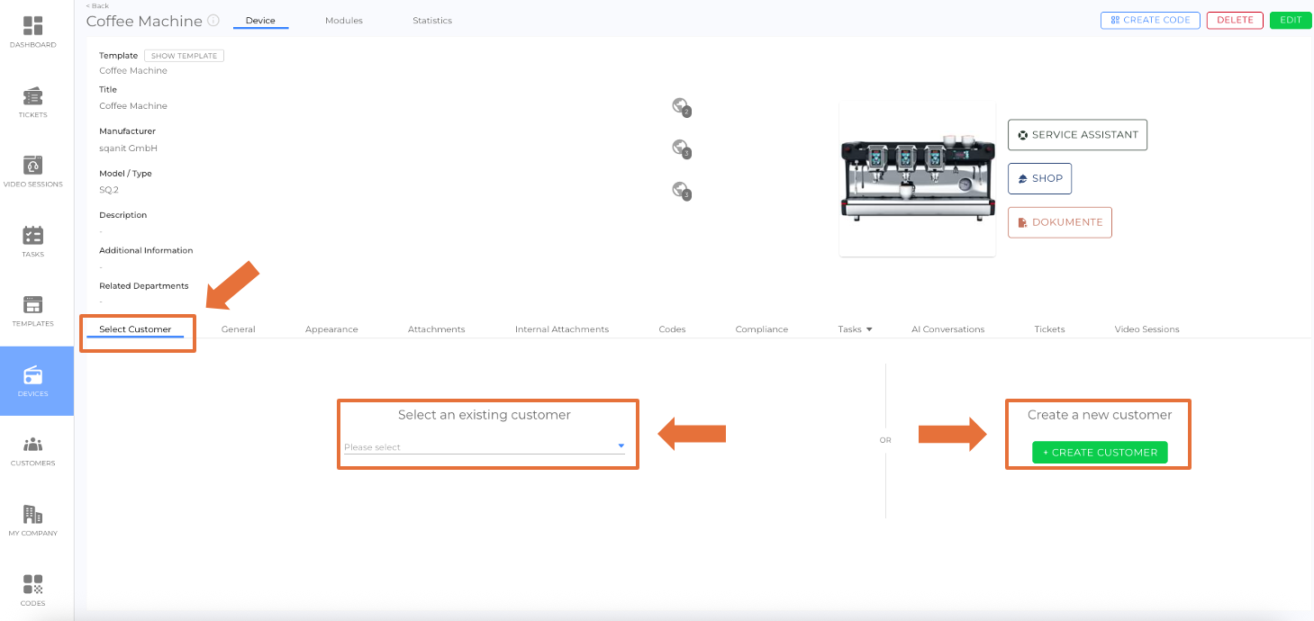Click the Create Customer button
The height and width of the screenshot is (621, 1314).
(1100, 453)
